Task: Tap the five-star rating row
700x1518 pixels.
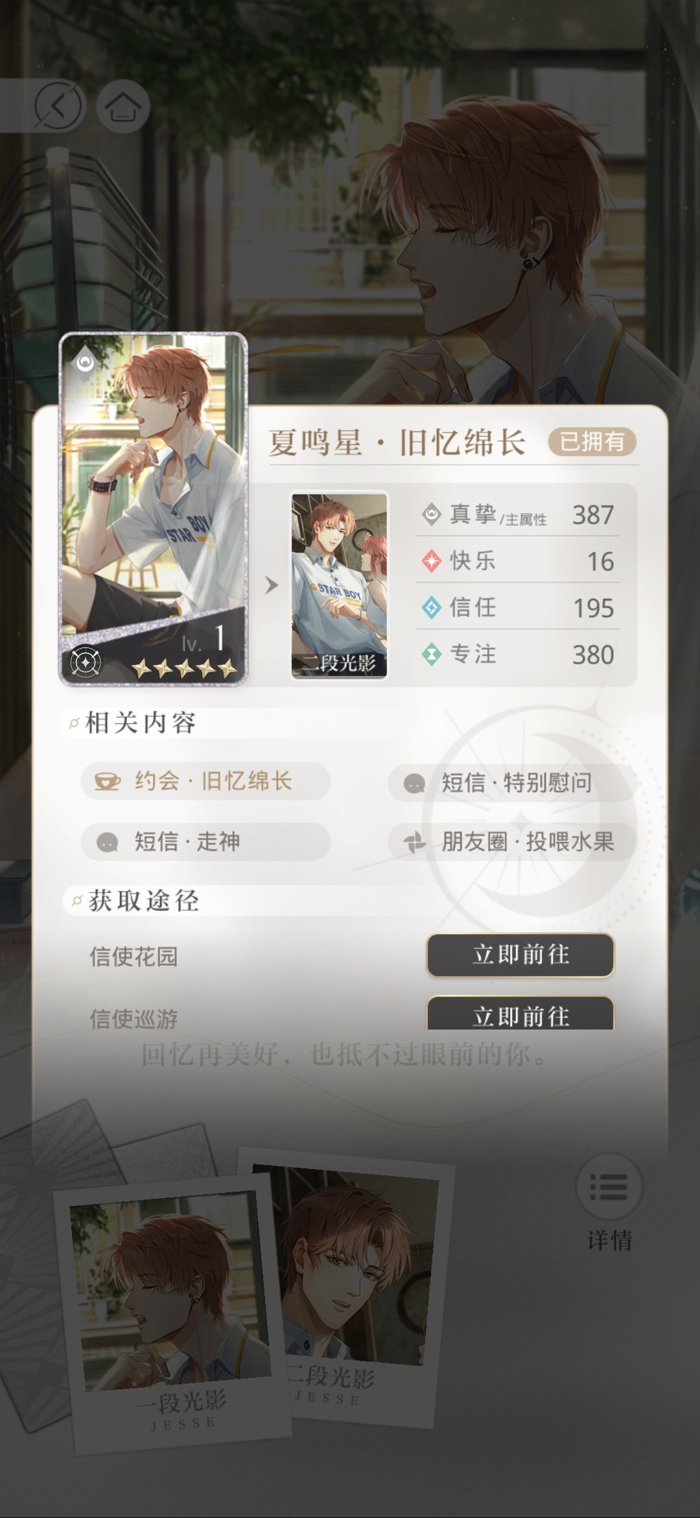Action: click(184, 668)
